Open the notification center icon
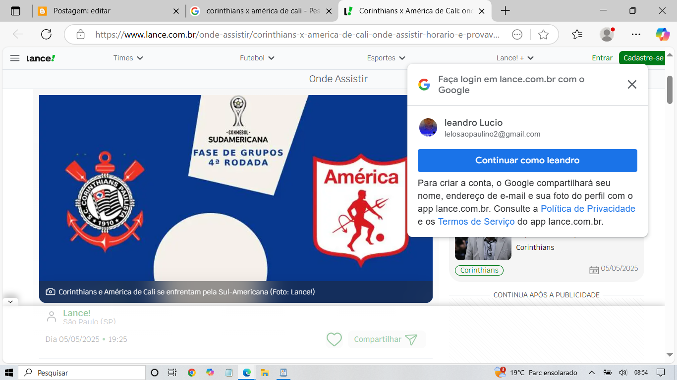Screen dimensions: 677x380 (661, 373)
